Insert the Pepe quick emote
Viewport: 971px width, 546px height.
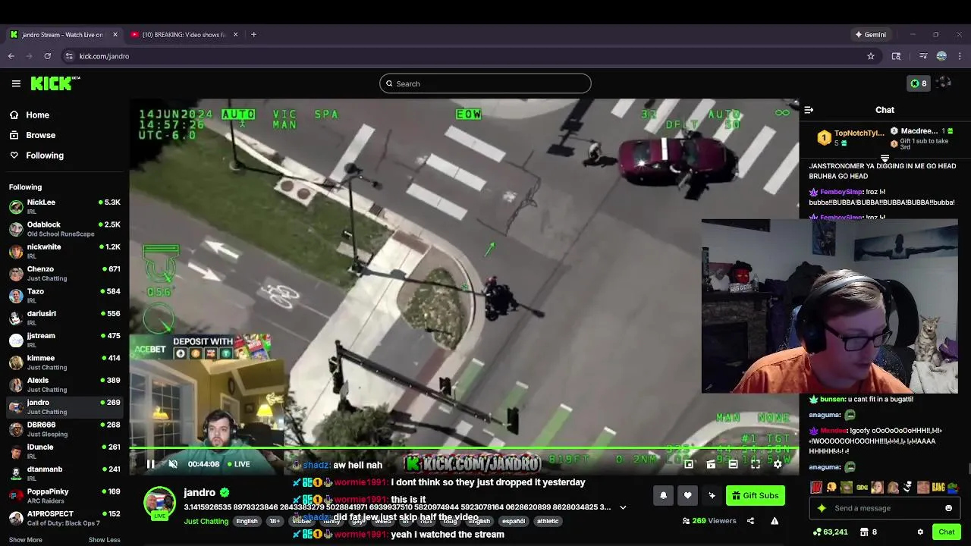click(953, 488)
